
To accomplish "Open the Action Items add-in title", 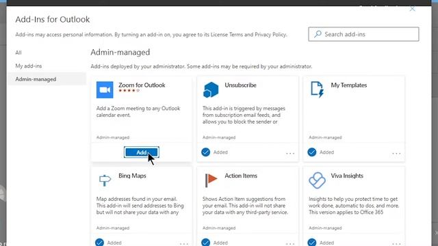I will (241, 176).
